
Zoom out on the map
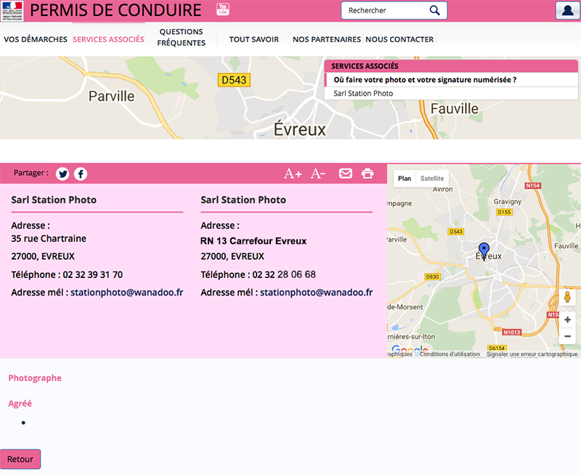(567, 336)
